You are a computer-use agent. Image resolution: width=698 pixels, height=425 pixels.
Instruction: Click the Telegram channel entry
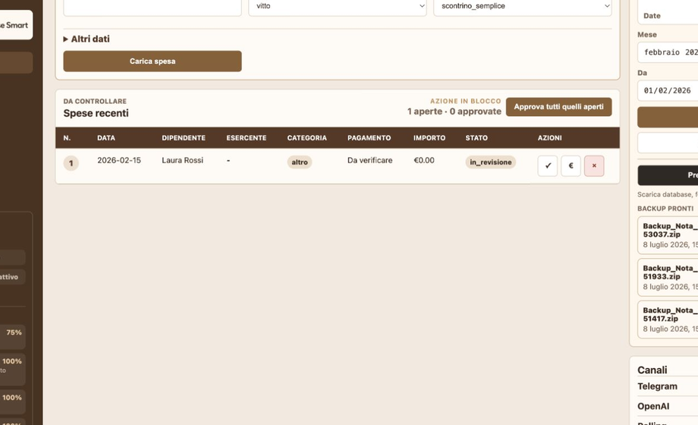[657, 386]
